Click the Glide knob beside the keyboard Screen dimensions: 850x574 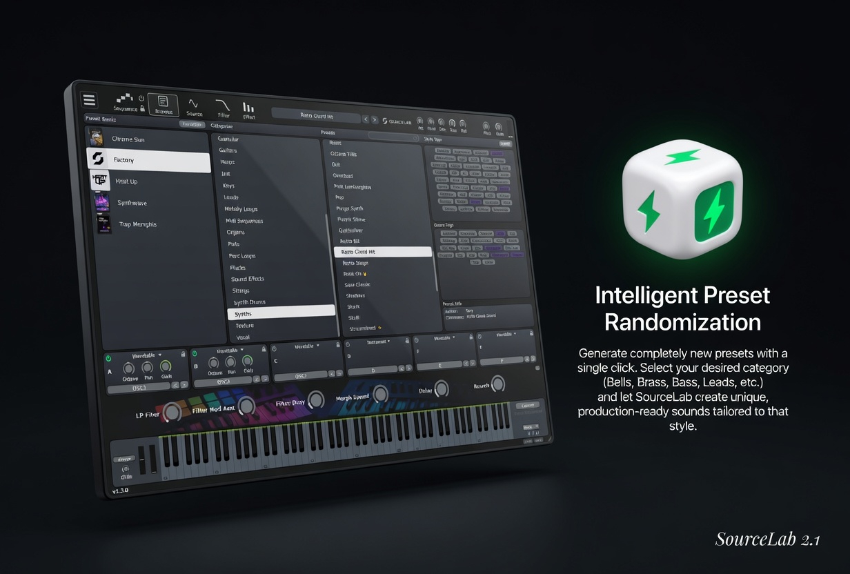pos(126,469)
